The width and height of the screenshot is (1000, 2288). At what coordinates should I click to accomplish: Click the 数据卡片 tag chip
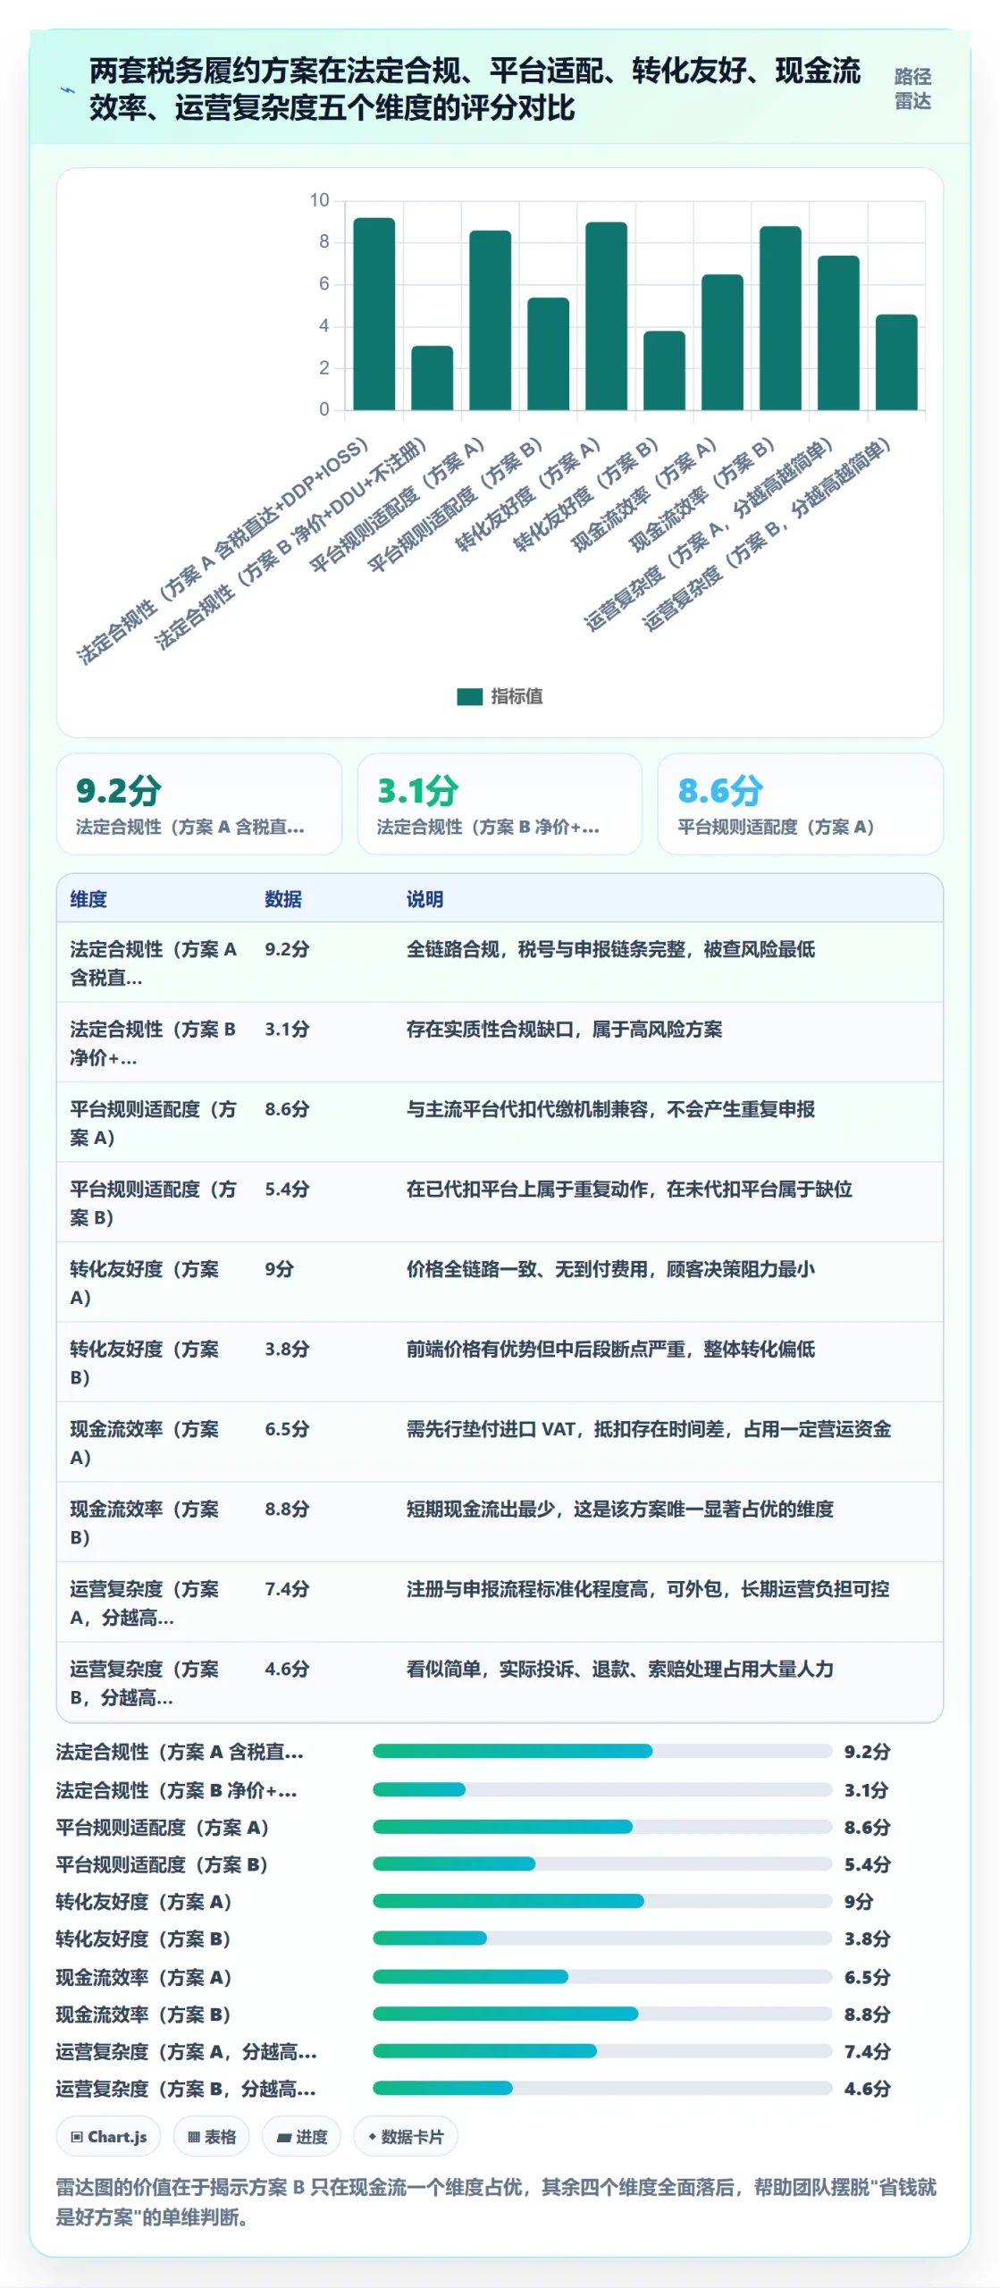[x=405, y=2137]
